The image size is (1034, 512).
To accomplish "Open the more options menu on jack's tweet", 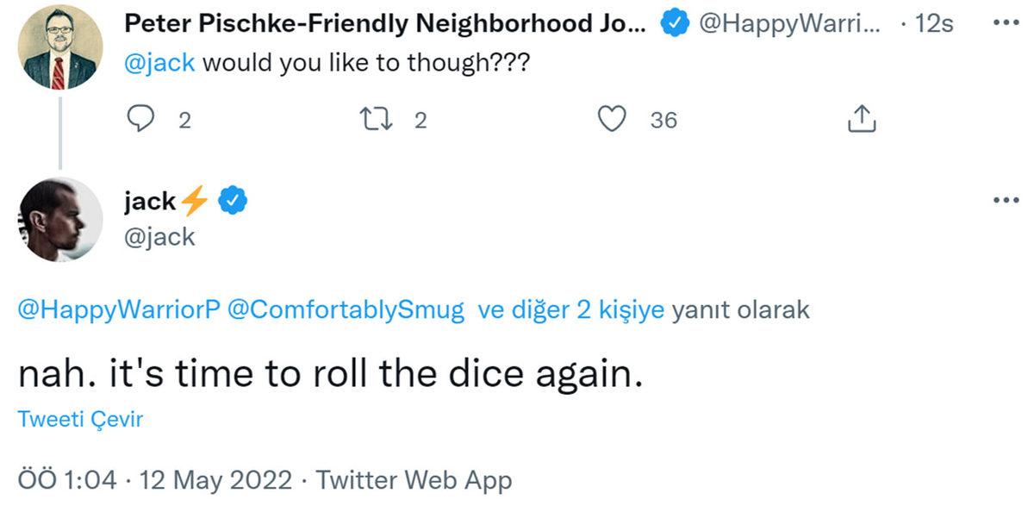I will click(1005, 199).
